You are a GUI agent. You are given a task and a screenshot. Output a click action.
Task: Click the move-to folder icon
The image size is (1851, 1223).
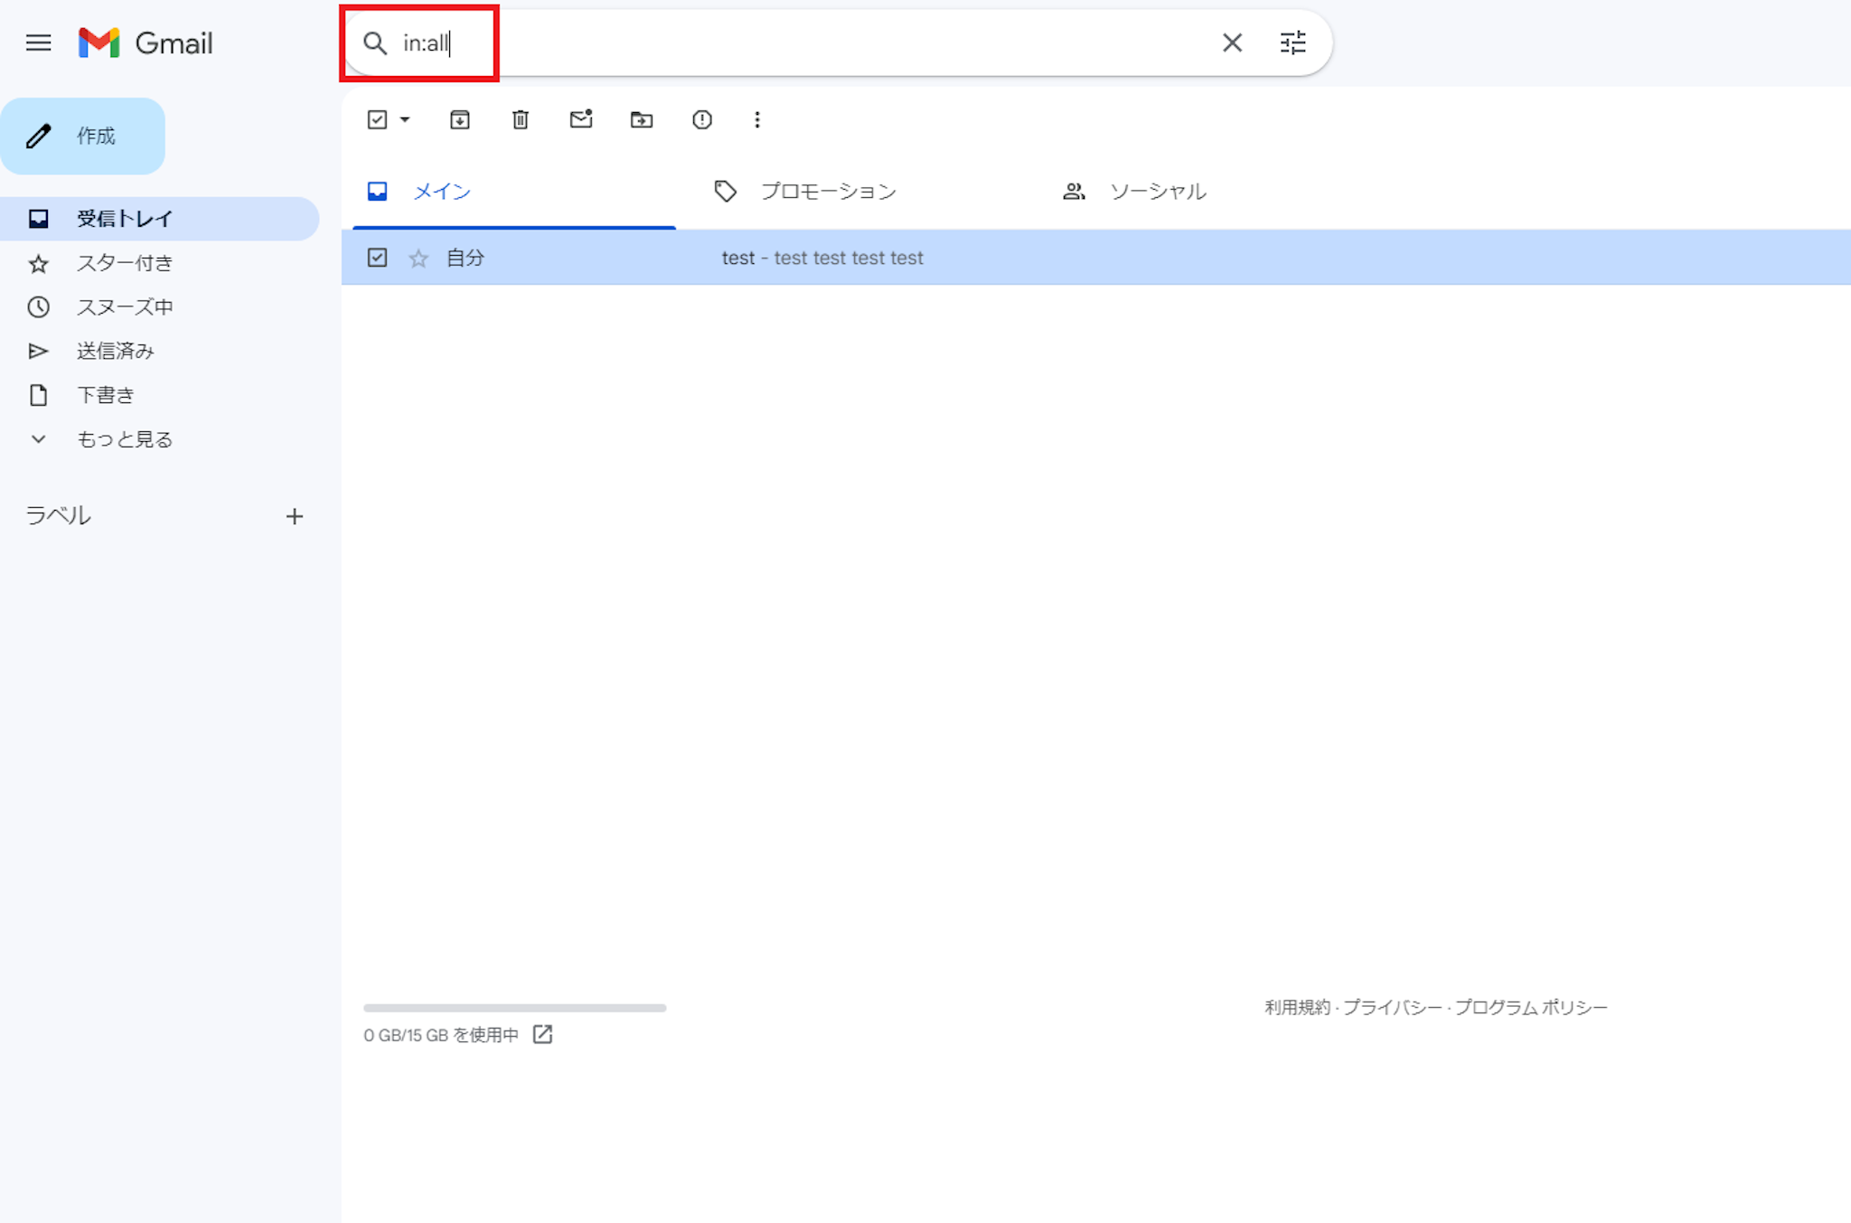[x=641, y=119]
